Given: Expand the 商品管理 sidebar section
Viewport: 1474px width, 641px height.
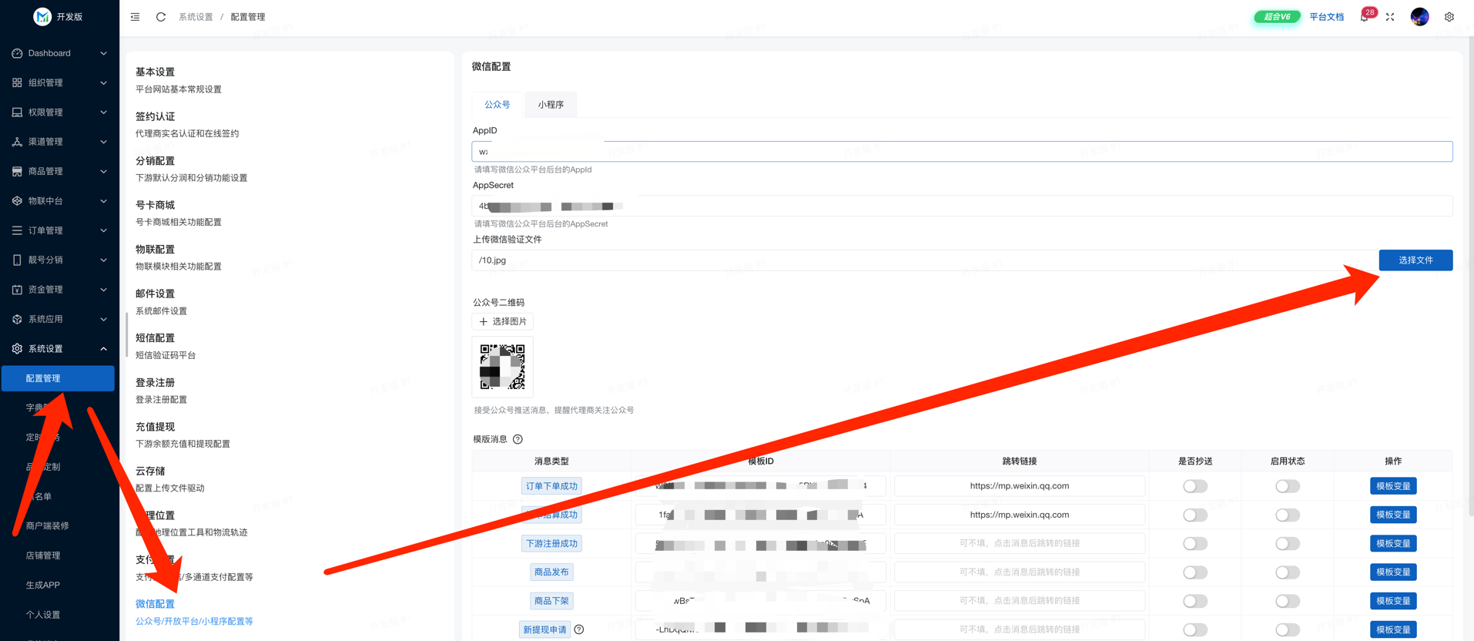Looking at the screenshot, I should [59, 171].
